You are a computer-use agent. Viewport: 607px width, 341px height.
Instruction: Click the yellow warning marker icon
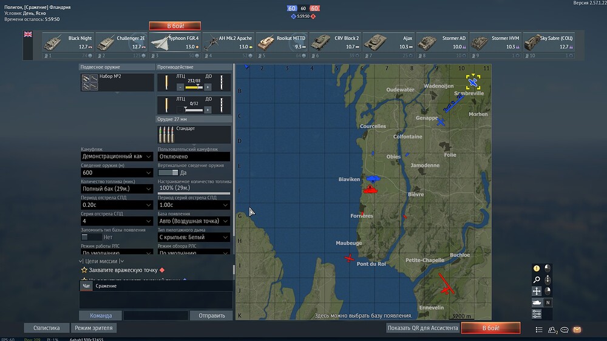click(x=537, y=268)
